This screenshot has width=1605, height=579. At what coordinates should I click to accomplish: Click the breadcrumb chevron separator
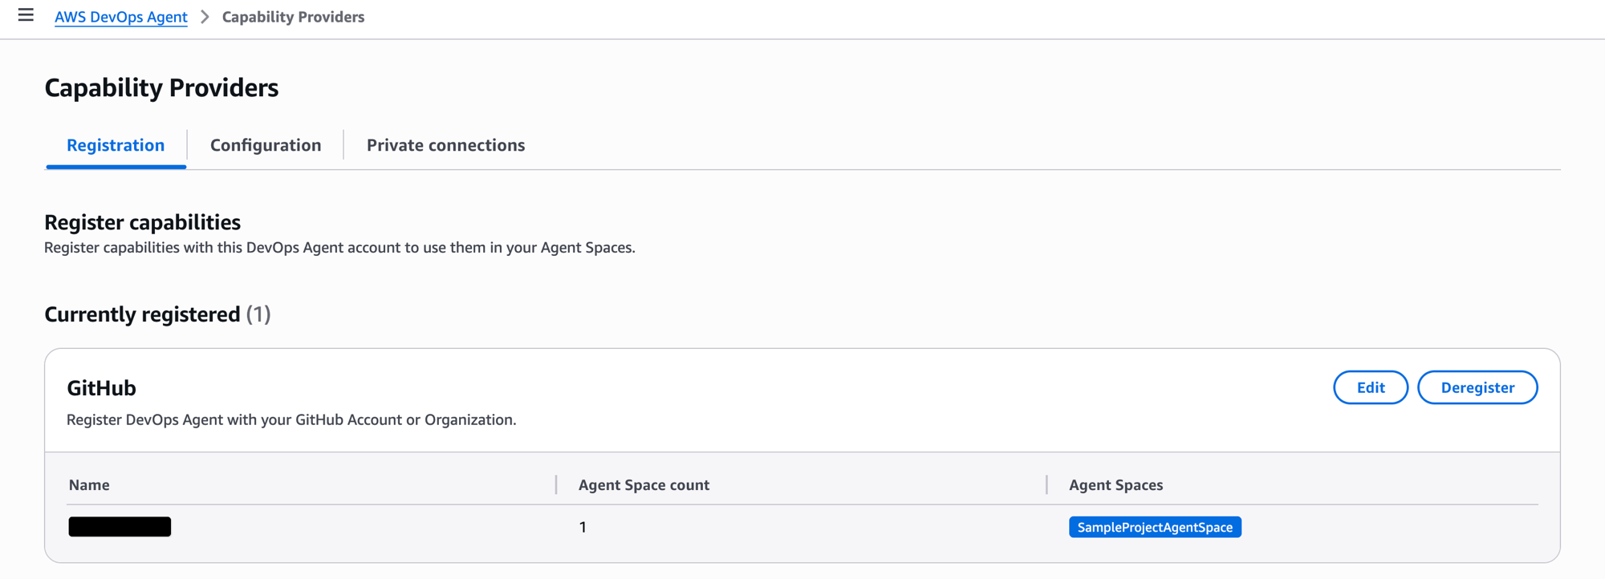[x=205, y=17]
